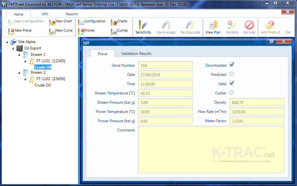This screenshot has height=186, width=297.
Task: Click the FT-1102 meter tag icon
Action: pyautogui.click(x=32, y=79)
